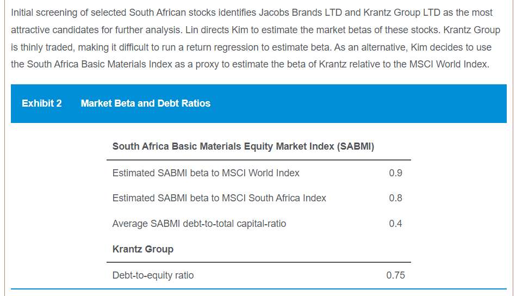Click the SABMI table heading
The image size is (516, 296).
[243, 146]
